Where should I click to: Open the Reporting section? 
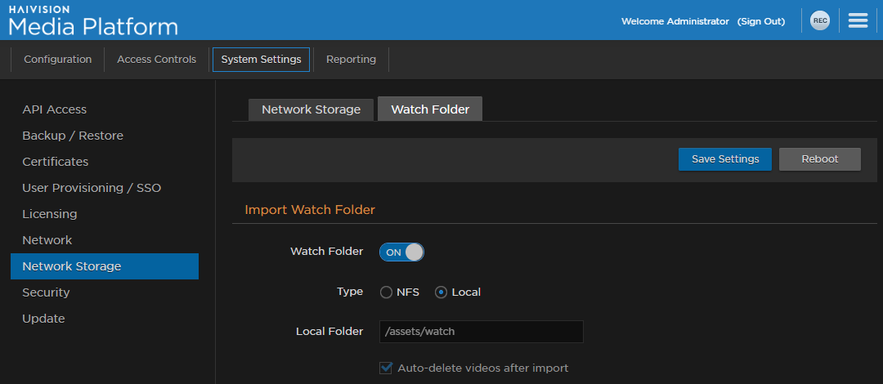pos(351,60)
